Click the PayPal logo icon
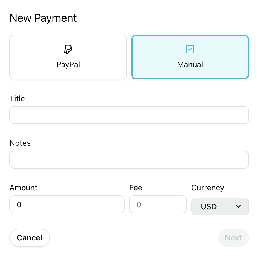The image size is (260, 258). click(x=68, y=49)
